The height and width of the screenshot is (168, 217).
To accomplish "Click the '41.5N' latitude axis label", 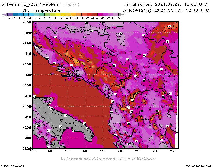I will click(x=27, y=106).
